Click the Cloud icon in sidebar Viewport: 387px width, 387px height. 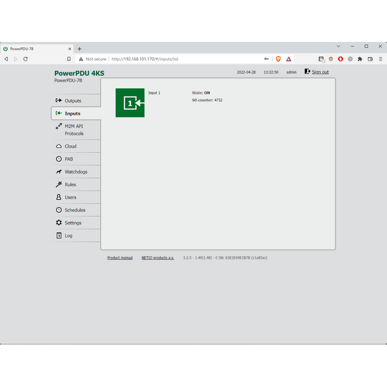59,146
